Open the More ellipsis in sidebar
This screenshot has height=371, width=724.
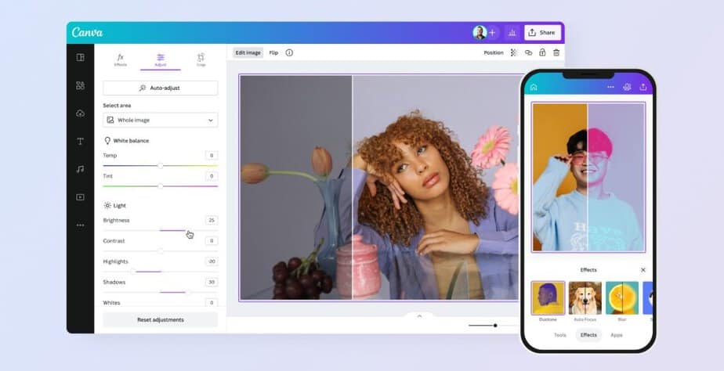(81, 225)
